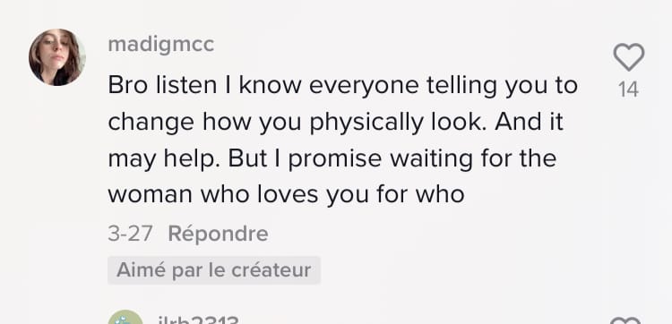This screenshot has width=672, height=324.
Task: Open the jlrb2313 username below
Action: pos(198,320)
